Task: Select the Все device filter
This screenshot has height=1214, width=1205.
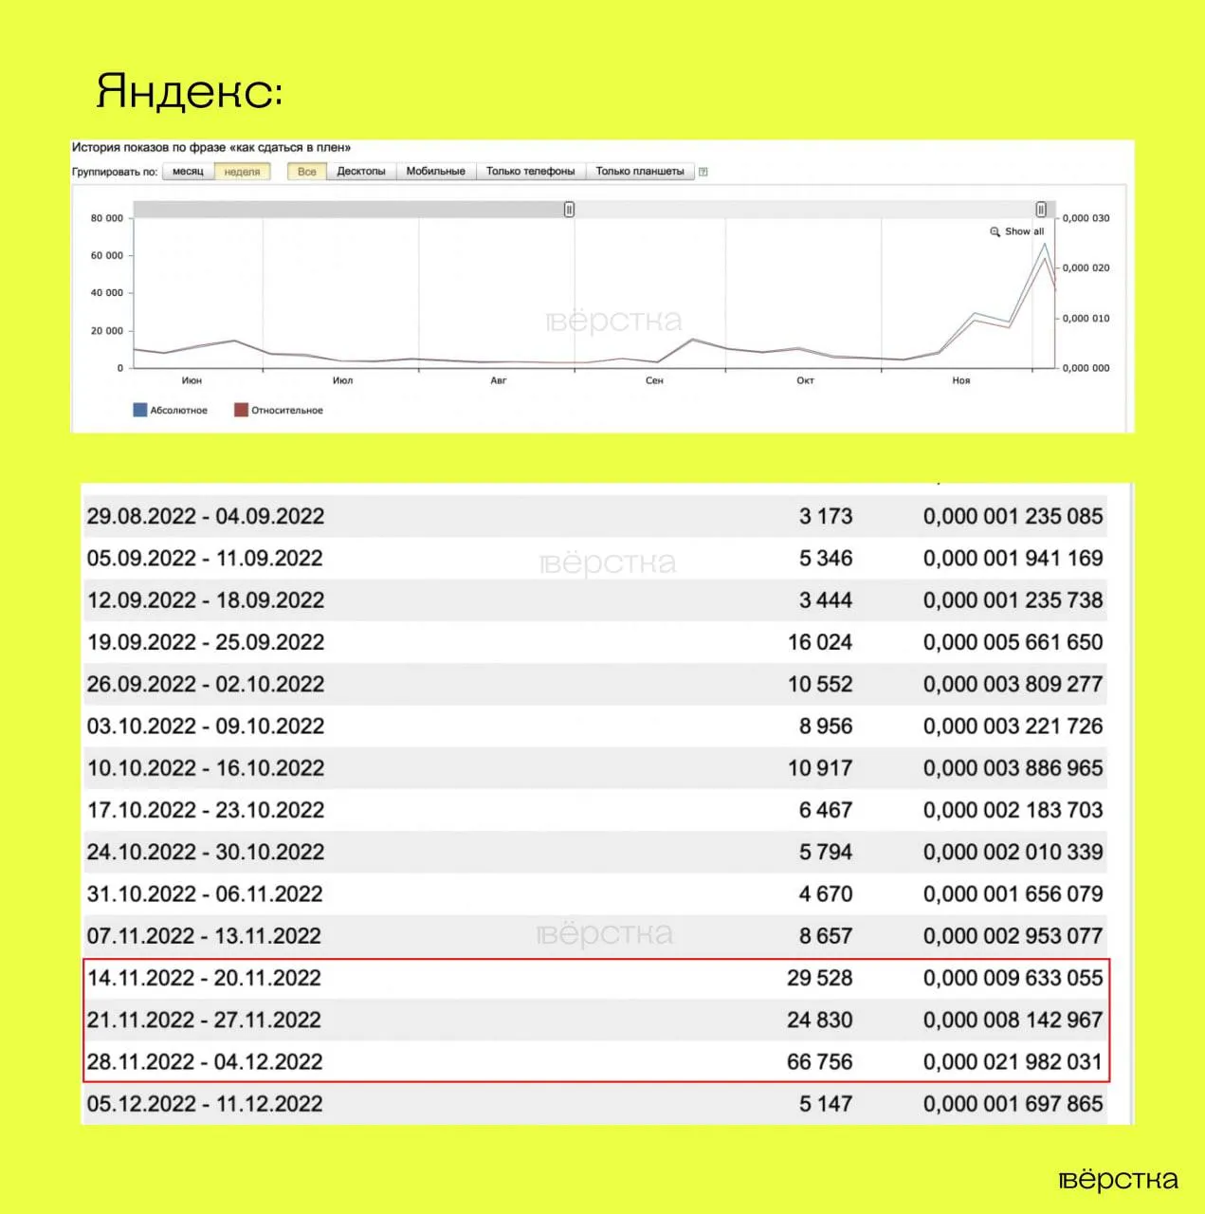Action: click(306, 172)
